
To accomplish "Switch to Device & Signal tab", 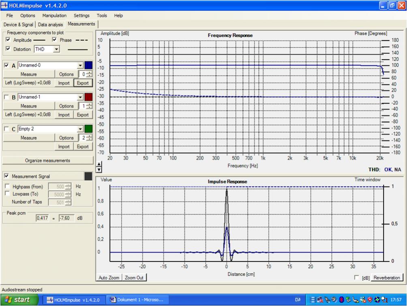I will [18, 25].
